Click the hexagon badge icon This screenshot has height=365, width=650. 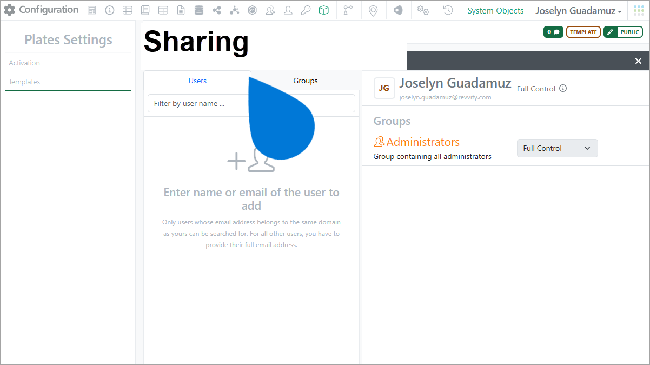(252, 10)
